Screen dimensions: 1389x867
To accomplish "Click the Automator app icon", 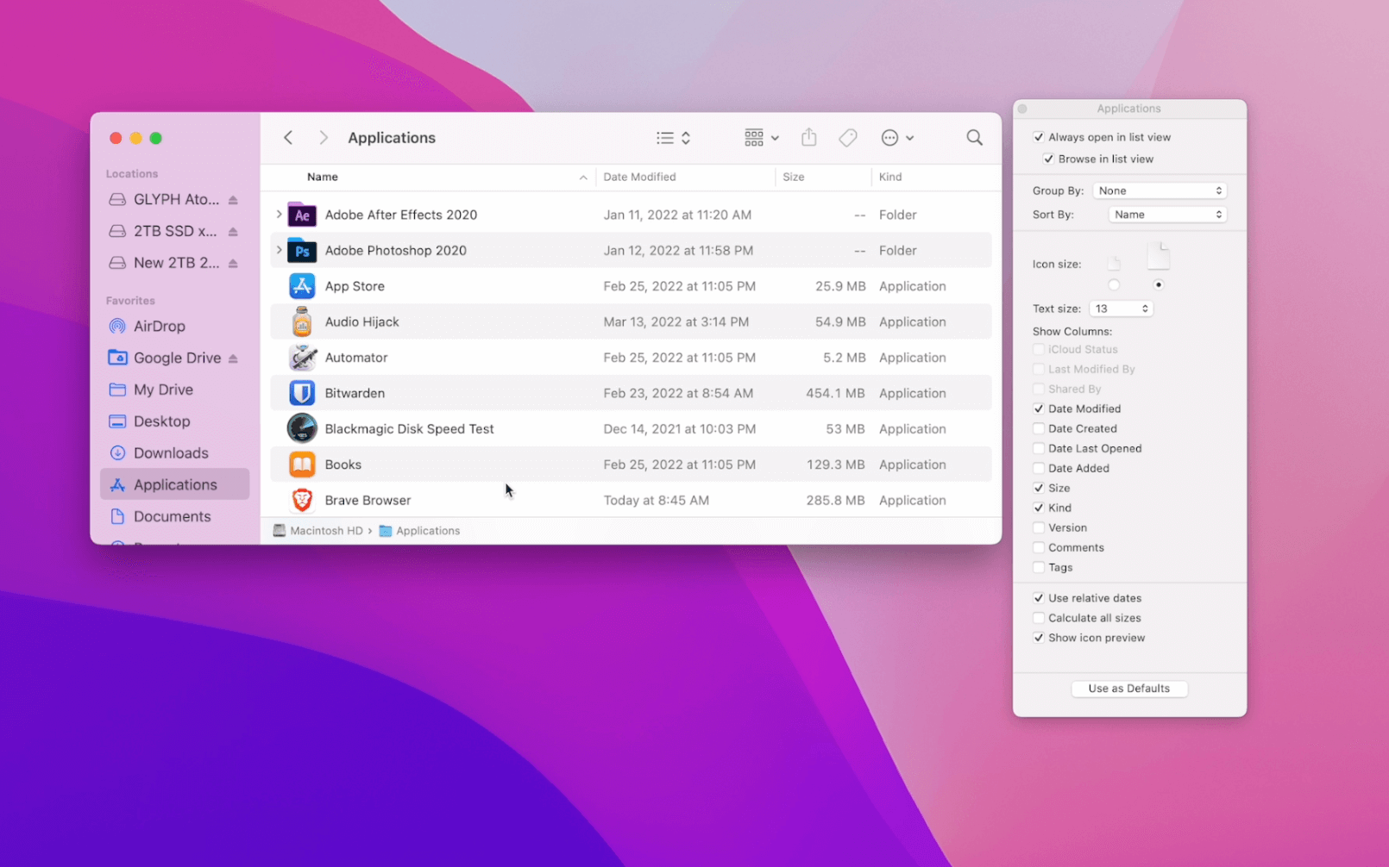I will coord(302,358).
